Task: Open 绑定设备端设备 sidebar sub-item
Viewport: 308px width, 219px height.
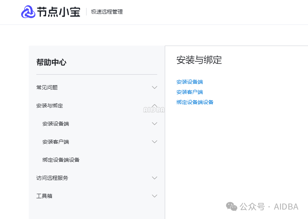Action: (61, 160)
